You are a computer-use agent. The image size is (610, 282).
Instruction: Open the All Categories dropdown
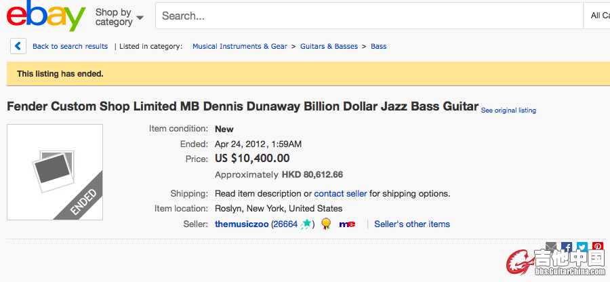597,16
